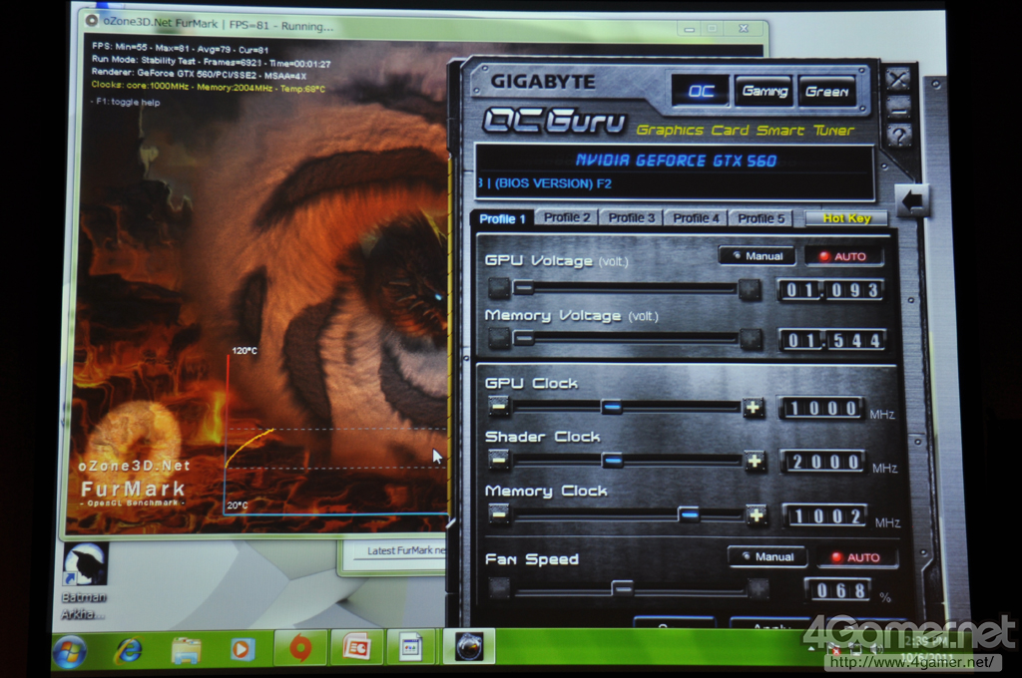Image resolution: width=1022 pixels, height=678 pixels.
Task: Switch to Profile 2 tab
Action: [567, 217]
